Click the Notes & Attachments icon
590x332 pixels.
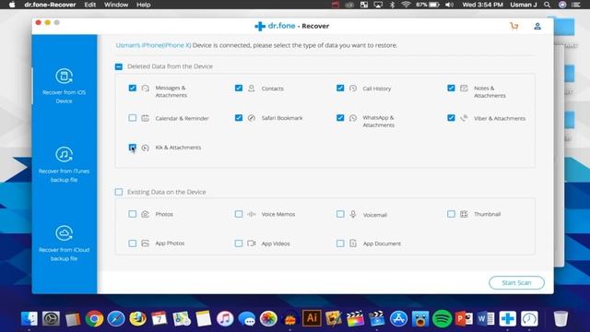[464, 89]
